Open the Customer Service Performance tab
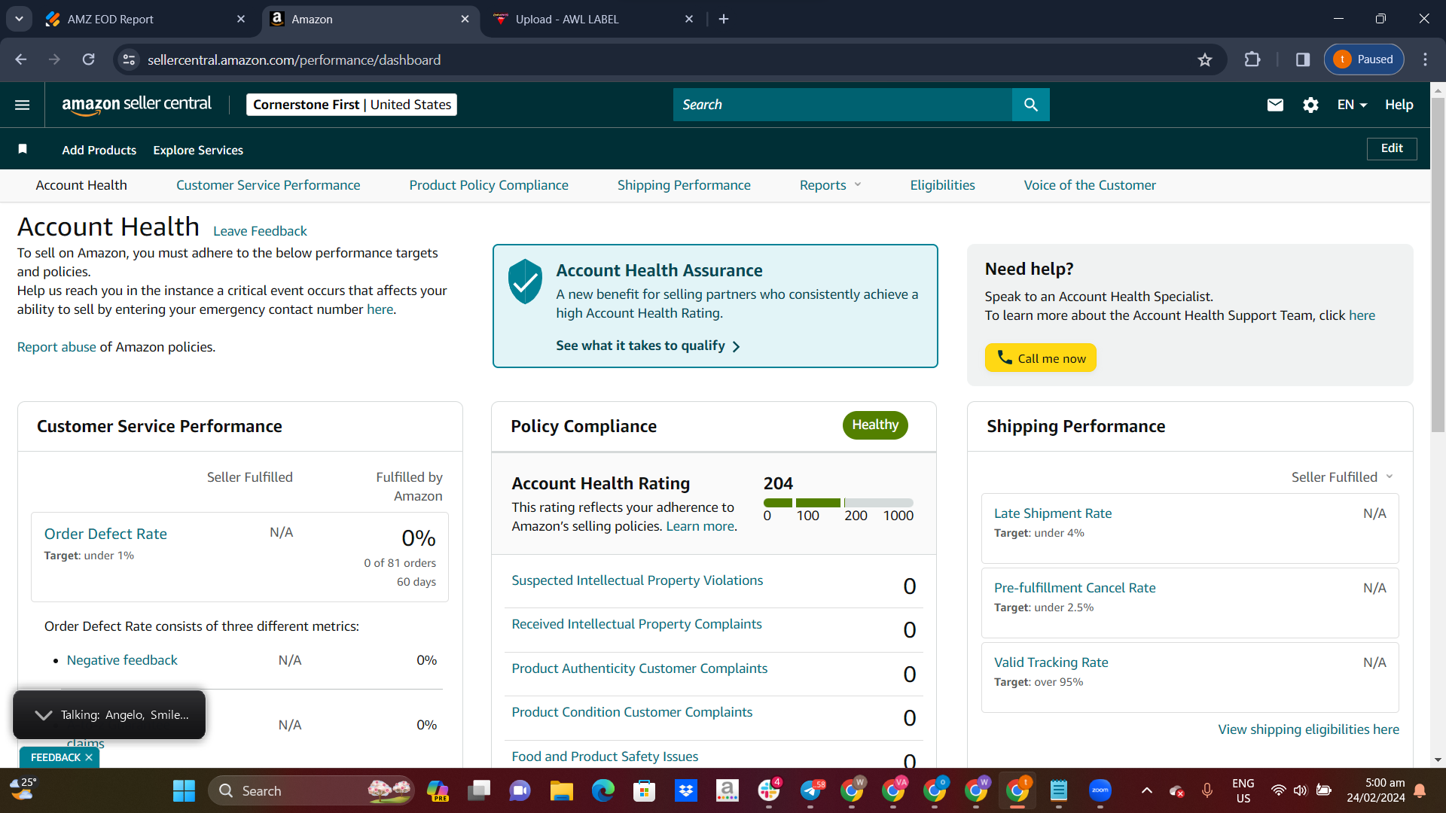Image resolution: width=1446 pixels, height=813 pixels. pos(268,185)
